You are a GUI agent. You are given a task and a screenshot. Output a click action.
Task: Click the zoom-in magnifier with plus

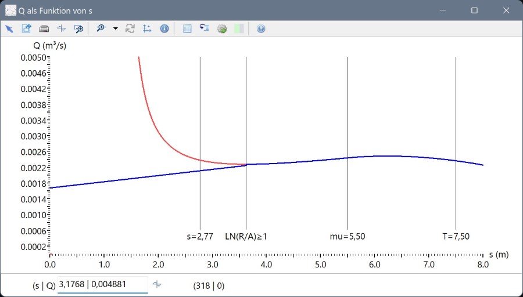pos(102,28)
